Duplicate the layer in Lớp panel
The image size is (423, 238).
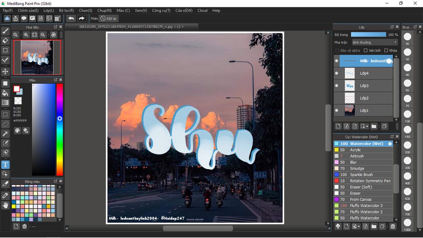click(x=385, y=126)
